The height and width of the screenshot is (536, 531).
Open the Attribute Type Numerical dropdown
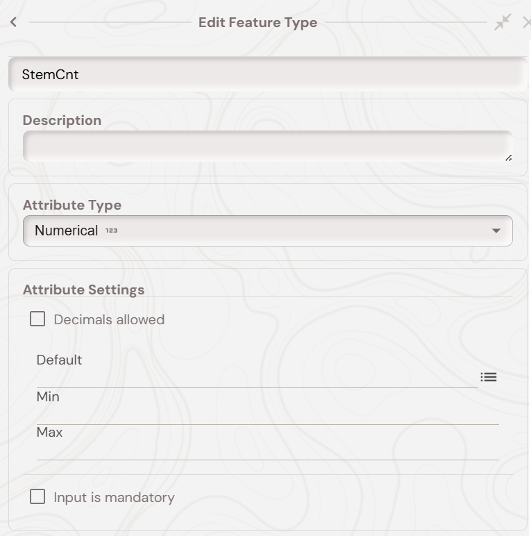(x=267, y=231)
